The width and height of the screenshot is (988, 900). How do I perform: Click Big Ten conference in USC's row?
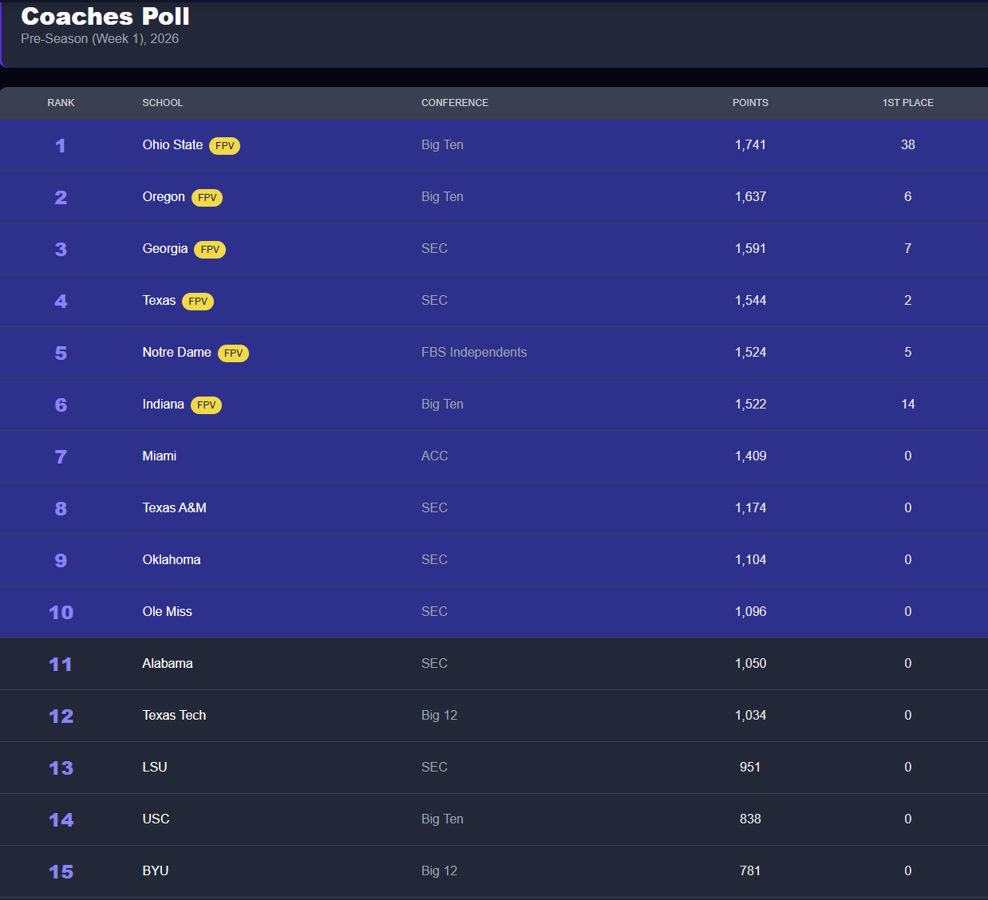click(x=442, y=819)
